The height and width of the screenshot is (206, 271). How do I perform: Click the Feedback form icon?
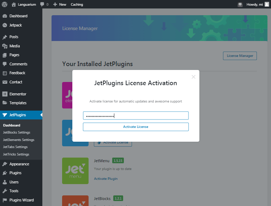click(5, 73)
